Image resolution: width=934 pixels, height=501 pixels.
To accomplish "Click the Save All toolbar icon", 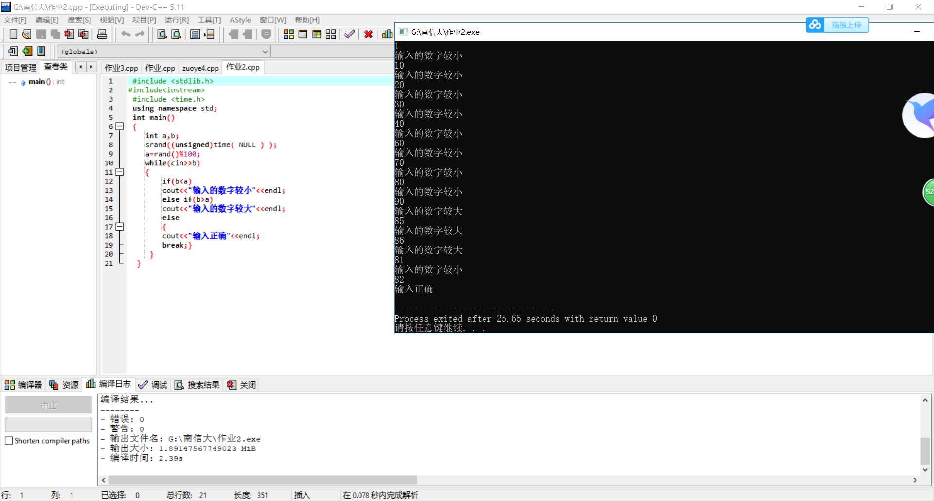I will pos(55,34).
